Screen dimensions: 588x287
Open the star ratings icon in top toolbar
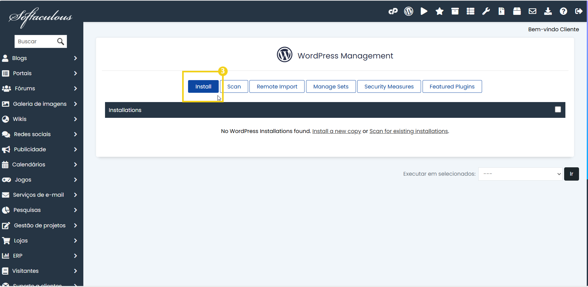tap(440, 11)
